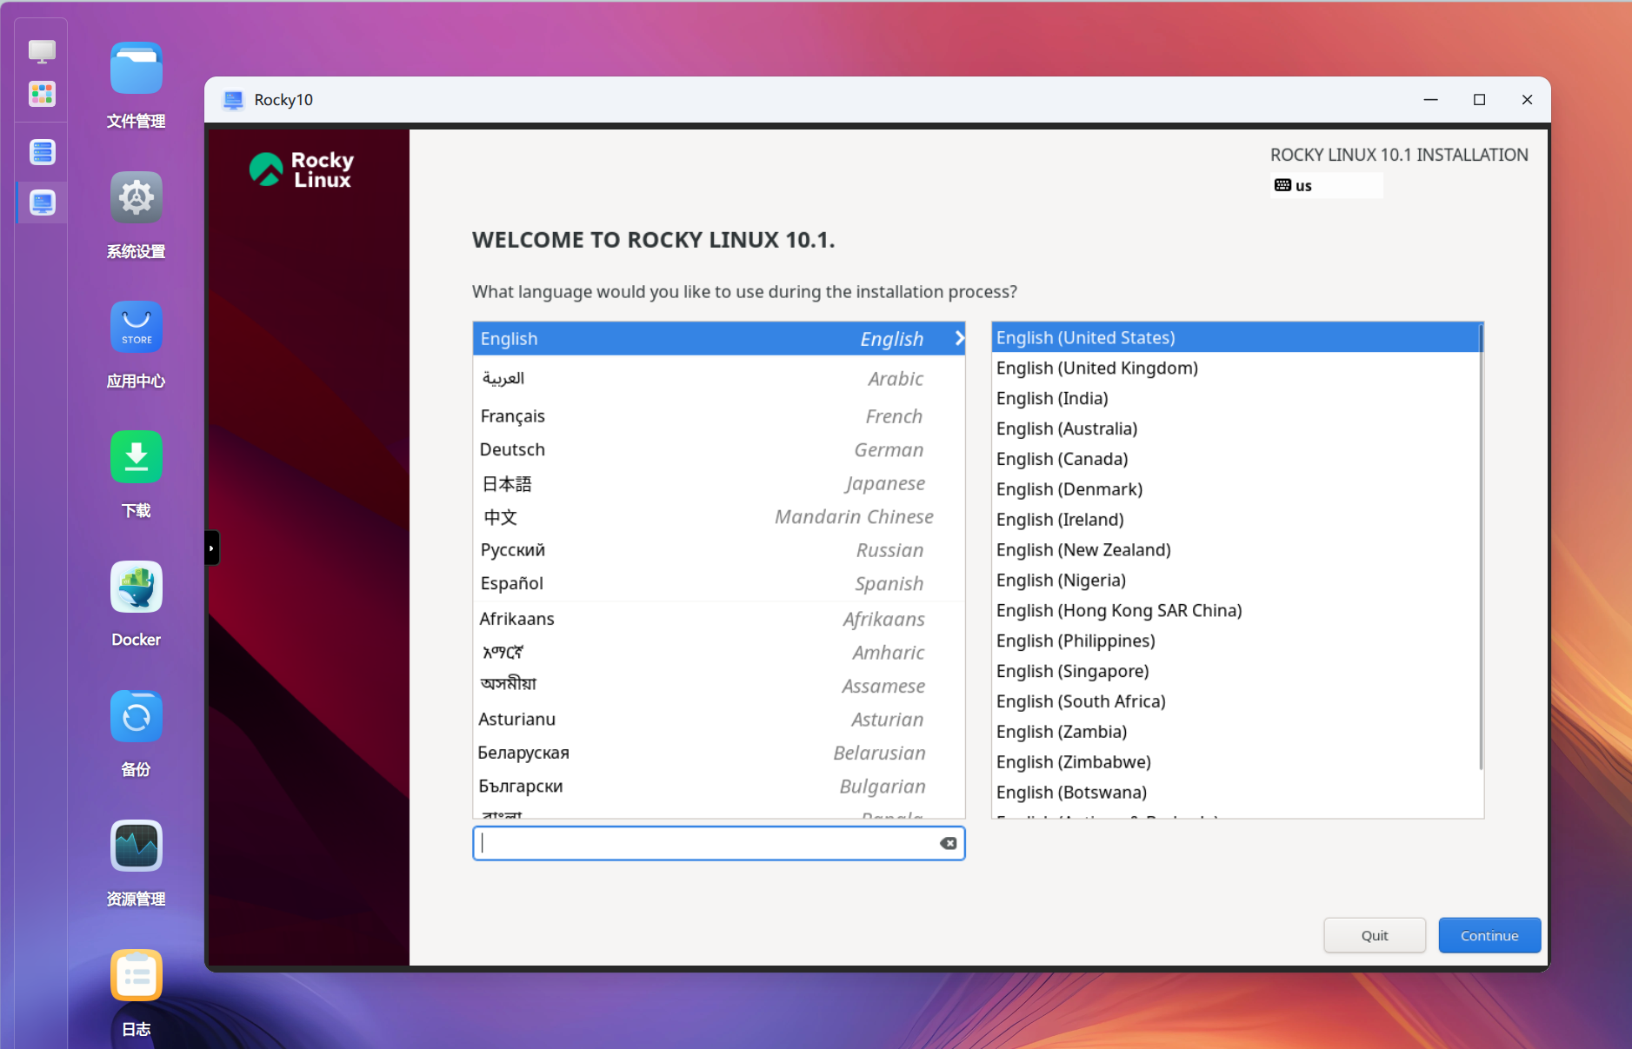Screen dimensions: 1632x1049
Task: Choose English (Singapore) locale
Action: click(1072, 671)
